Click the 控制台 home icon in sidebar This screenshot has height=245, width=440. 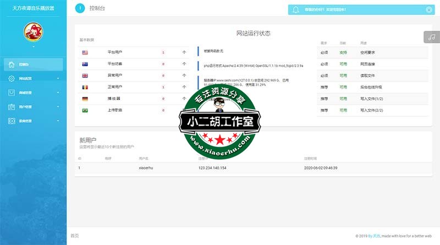tap(11, 64)
